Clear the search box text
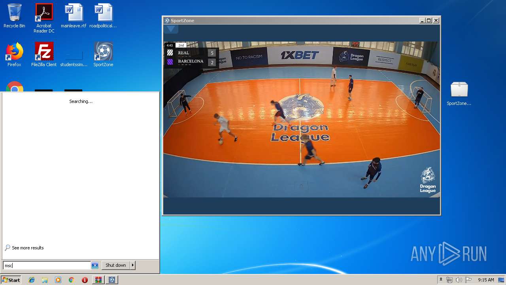 click(x=95, y=266)
